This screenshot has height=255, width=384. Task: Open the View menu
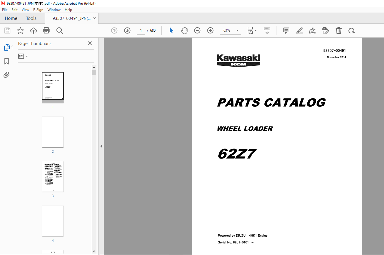tap(26, 10)
